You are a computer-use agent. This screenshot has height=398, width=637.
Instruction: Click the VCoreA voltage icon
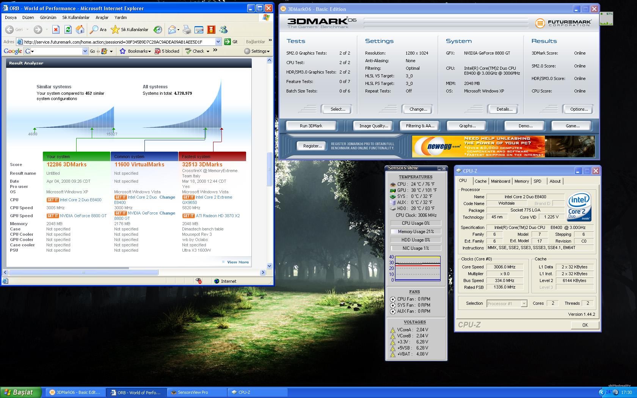[393, 330]
